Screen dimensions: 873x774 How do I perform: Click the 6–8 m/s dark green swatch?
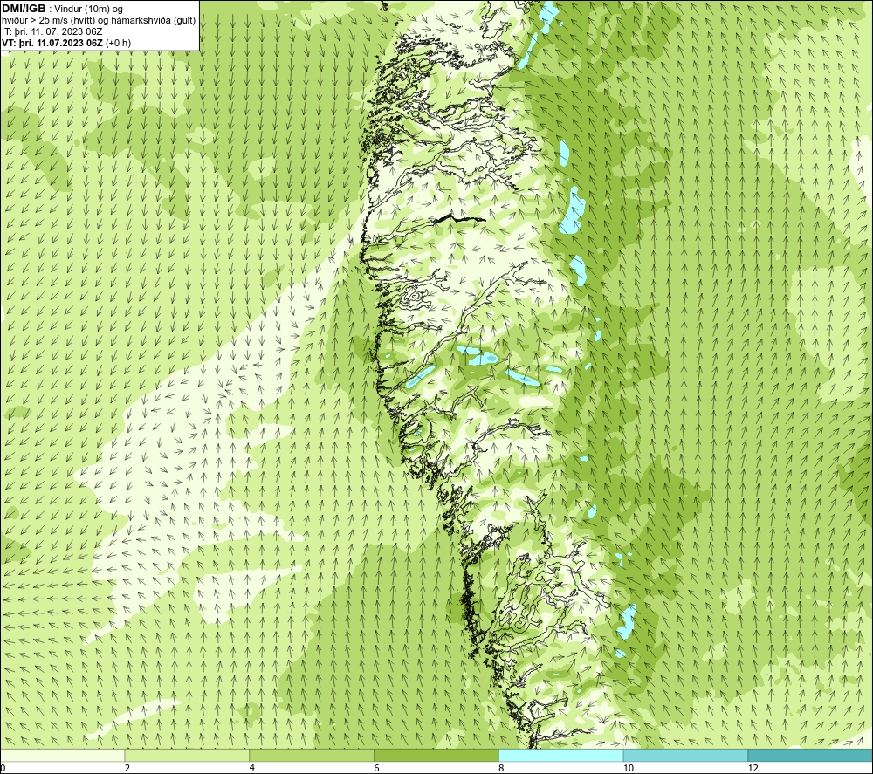436,755
